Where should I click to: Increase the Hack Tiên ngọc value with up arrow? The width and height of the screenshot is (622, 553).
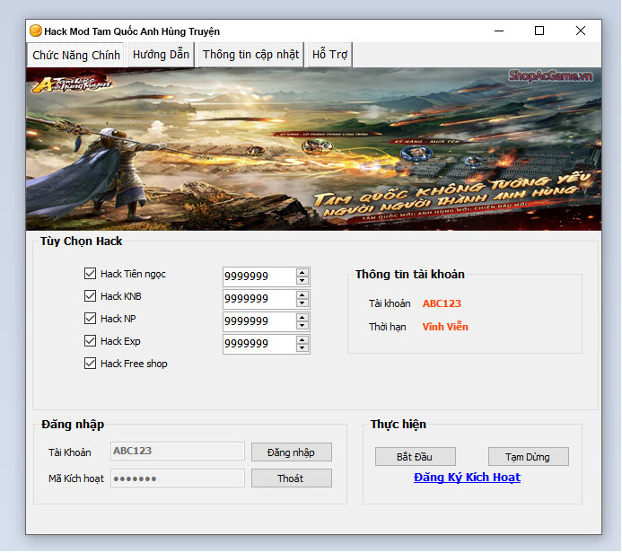click(302, 273)
